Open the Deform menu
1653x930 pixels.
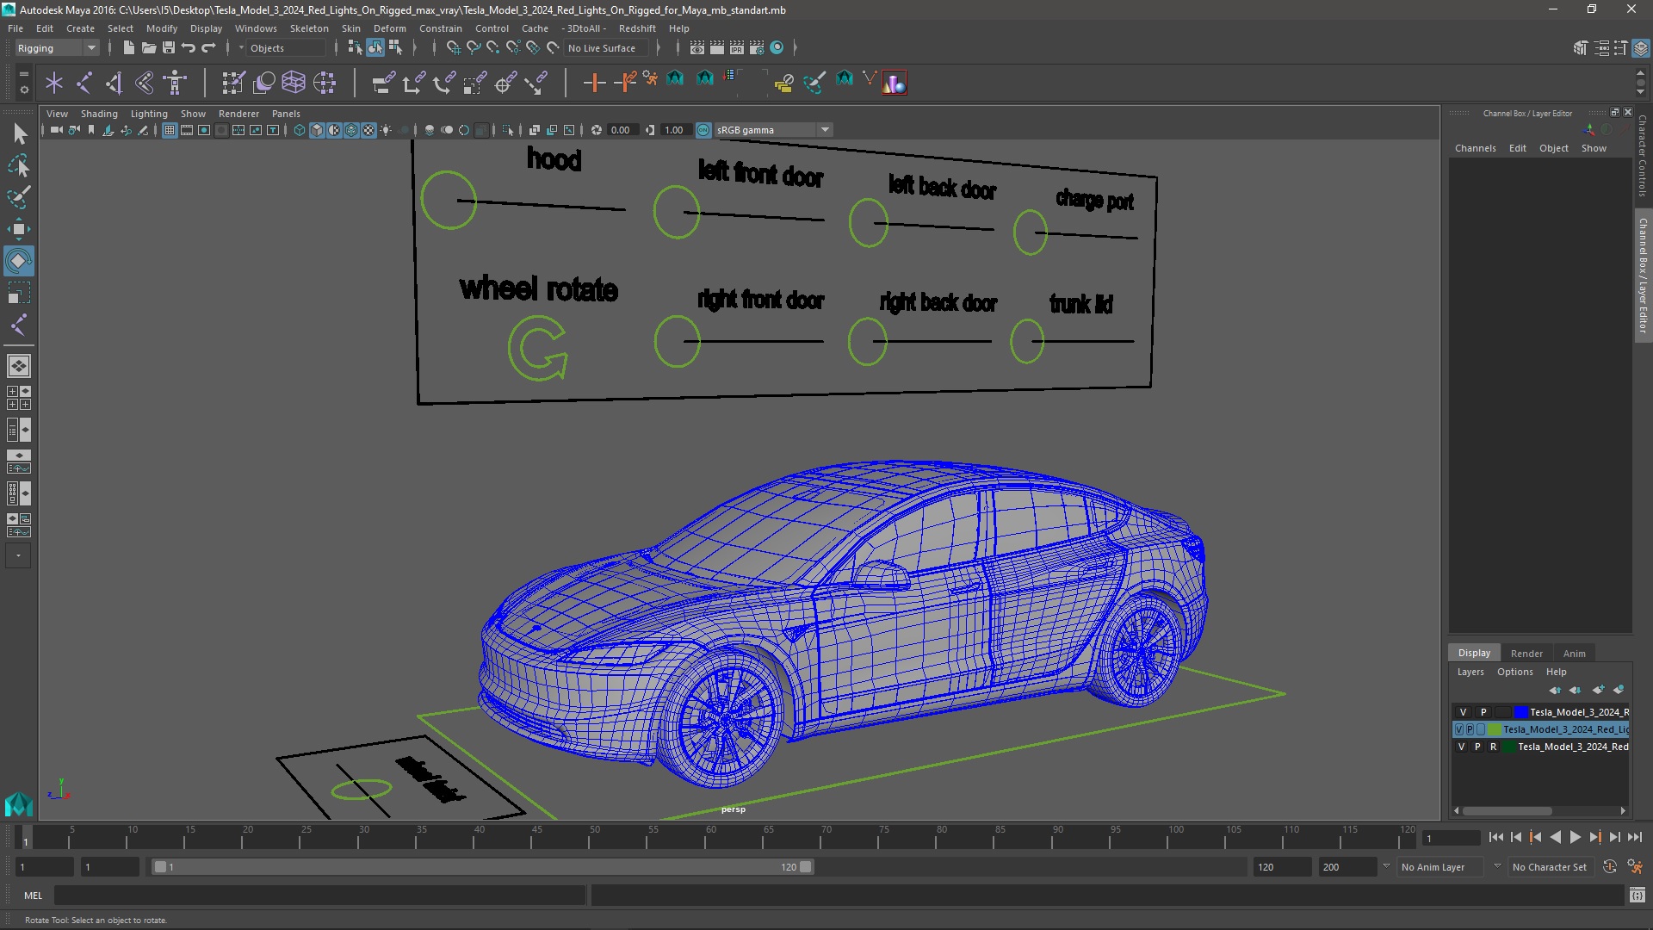pos(389,28)
